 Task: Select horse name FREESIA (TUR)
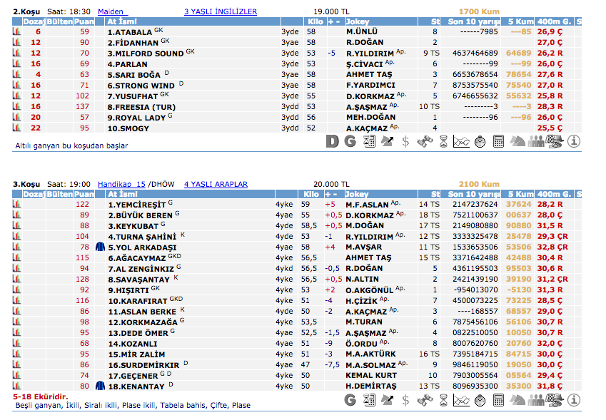coord(141,106)
